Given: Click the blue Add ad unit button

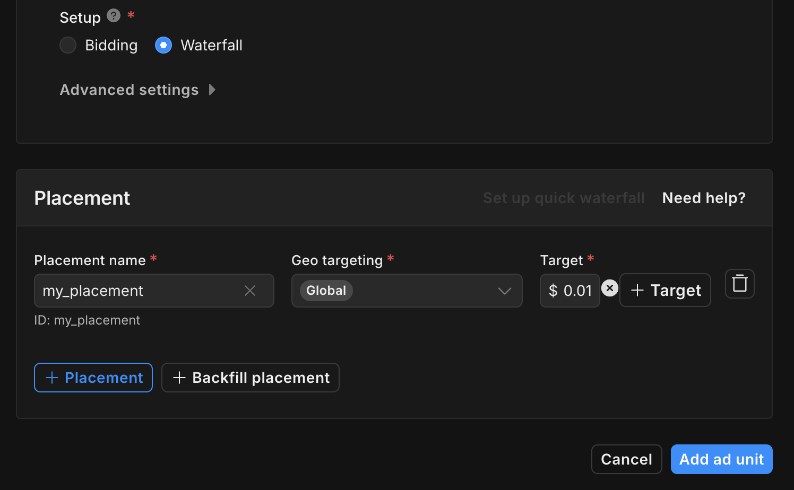Looking at the screenshot, I should 721,459.
